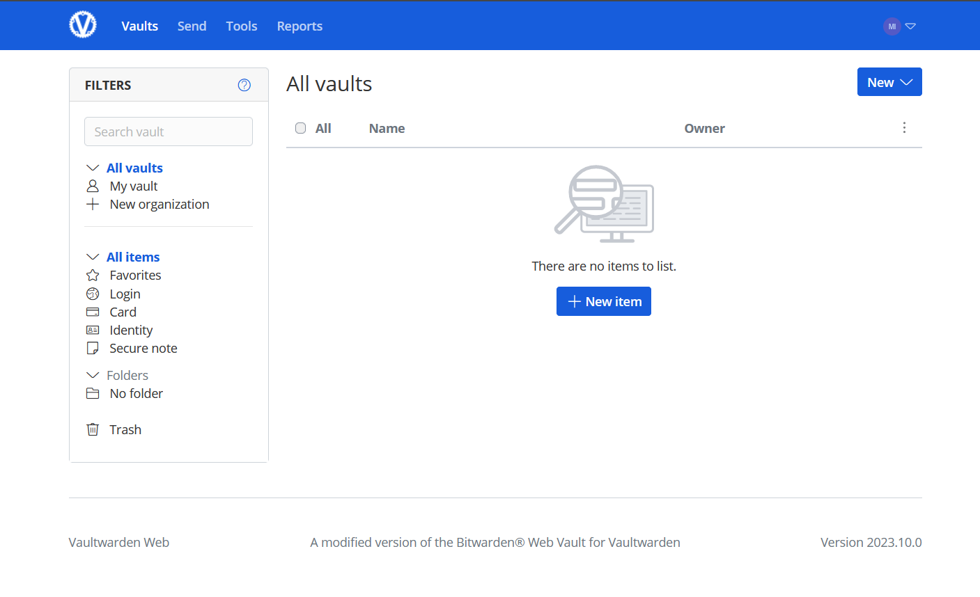The image size is (980, 597).
Task: Open the Secure note filter
Action: [143, 348]
